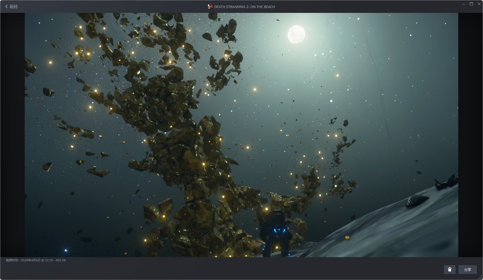Go back with the 返回 button

click(11, 7)
